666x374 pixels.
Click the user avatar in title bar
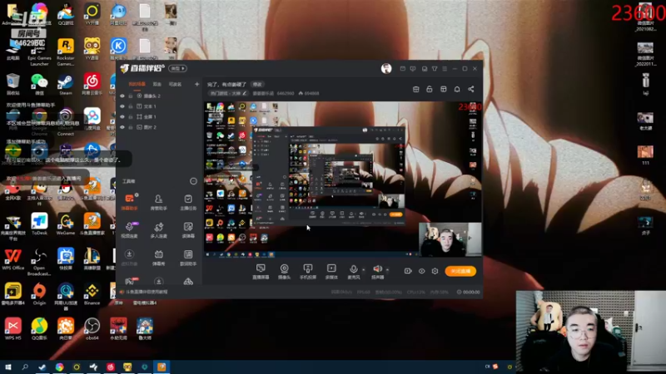pyautogui.click(x=386, y=68)
